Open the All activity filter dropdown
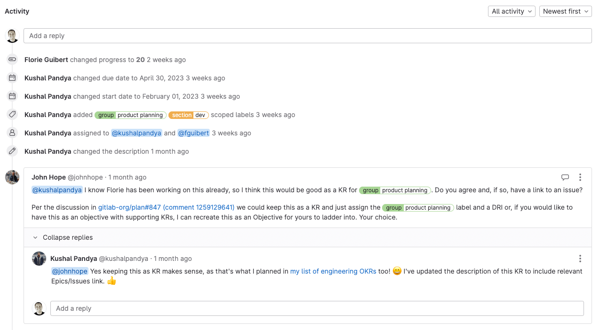The width and height of the screenshot is (600, 330). 511,11
